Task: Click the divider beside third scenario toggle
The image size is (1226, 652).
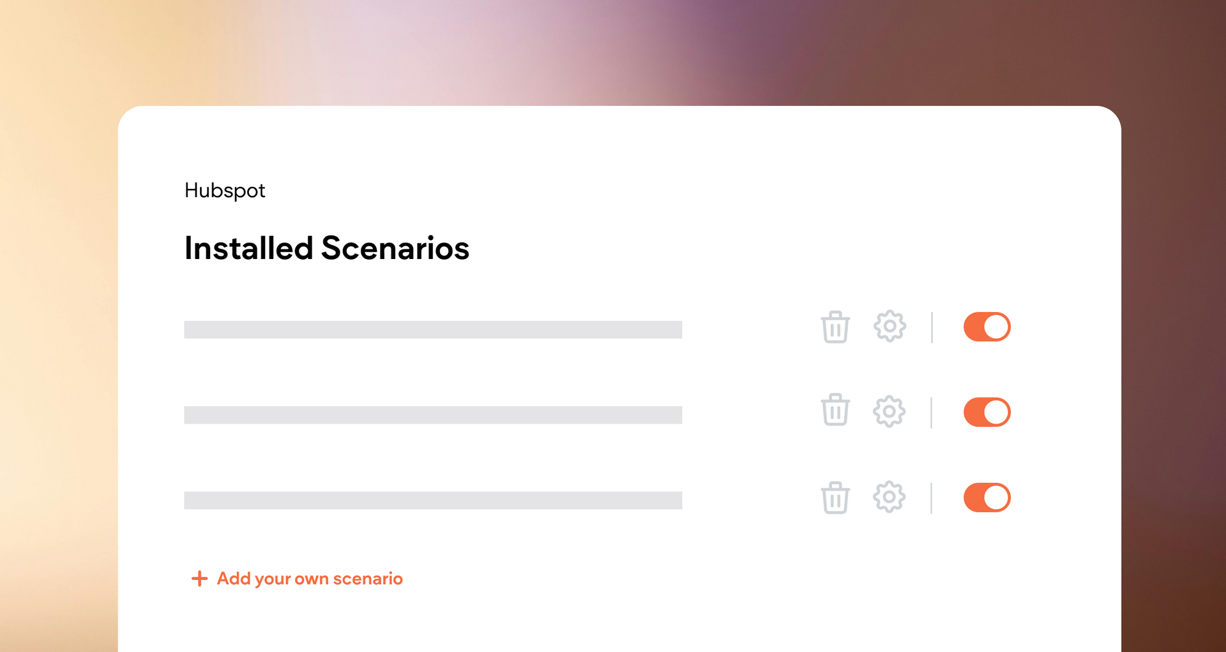Action: tap(932, 498)
